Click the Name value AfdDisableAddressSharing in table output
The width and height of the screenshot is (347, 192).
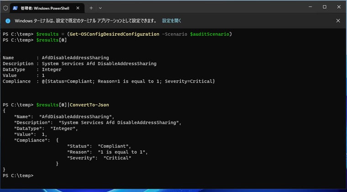75,57
